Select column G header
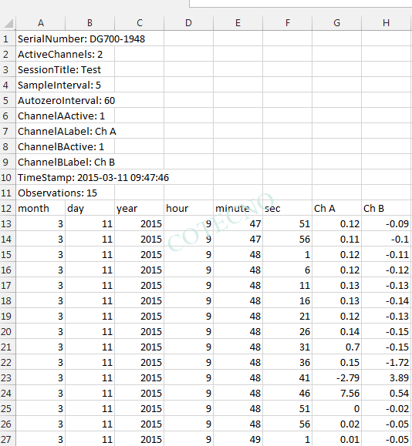Screen dimensions: 412x446 coord(337,23)
